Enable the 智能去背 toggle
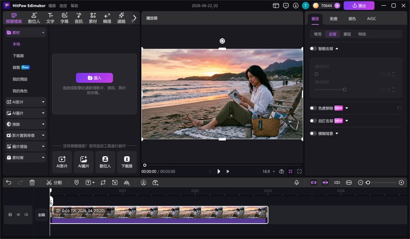 coord(313,49)
